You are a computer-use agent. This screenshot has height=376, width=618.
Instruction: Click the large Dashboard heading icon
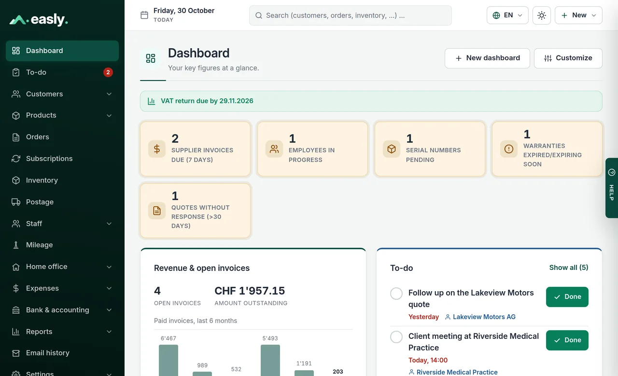coord(151,58)
